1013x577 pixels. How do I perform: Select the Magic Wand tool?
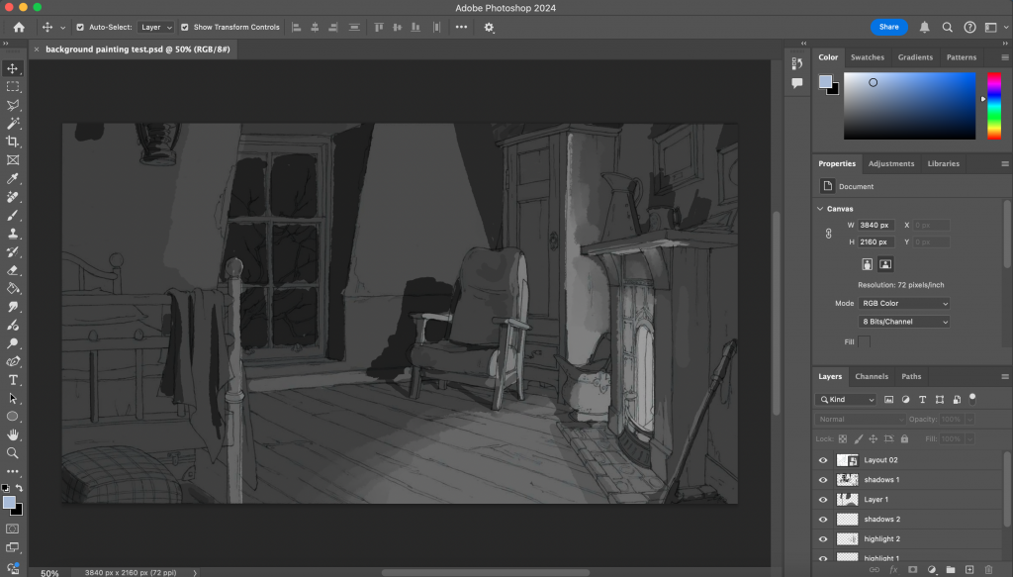coord(12,124)
